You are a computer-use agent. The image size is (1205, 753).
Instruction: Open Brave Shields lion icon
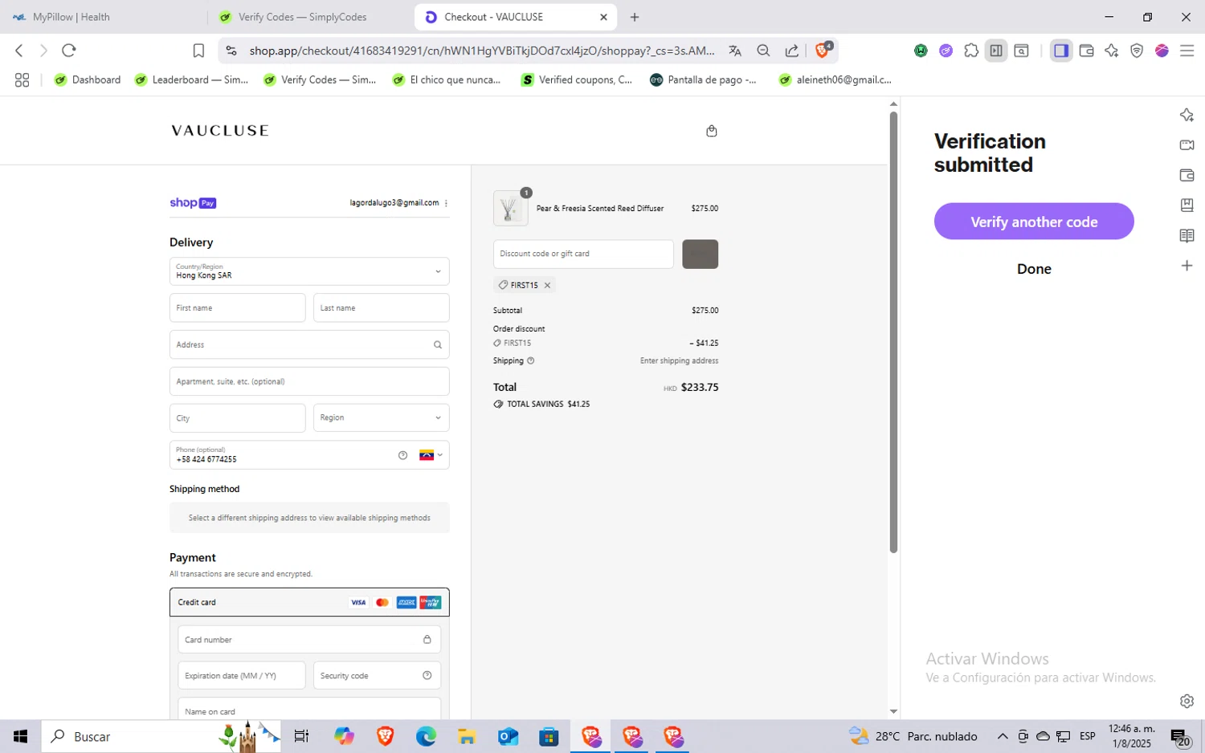point(823,50)
